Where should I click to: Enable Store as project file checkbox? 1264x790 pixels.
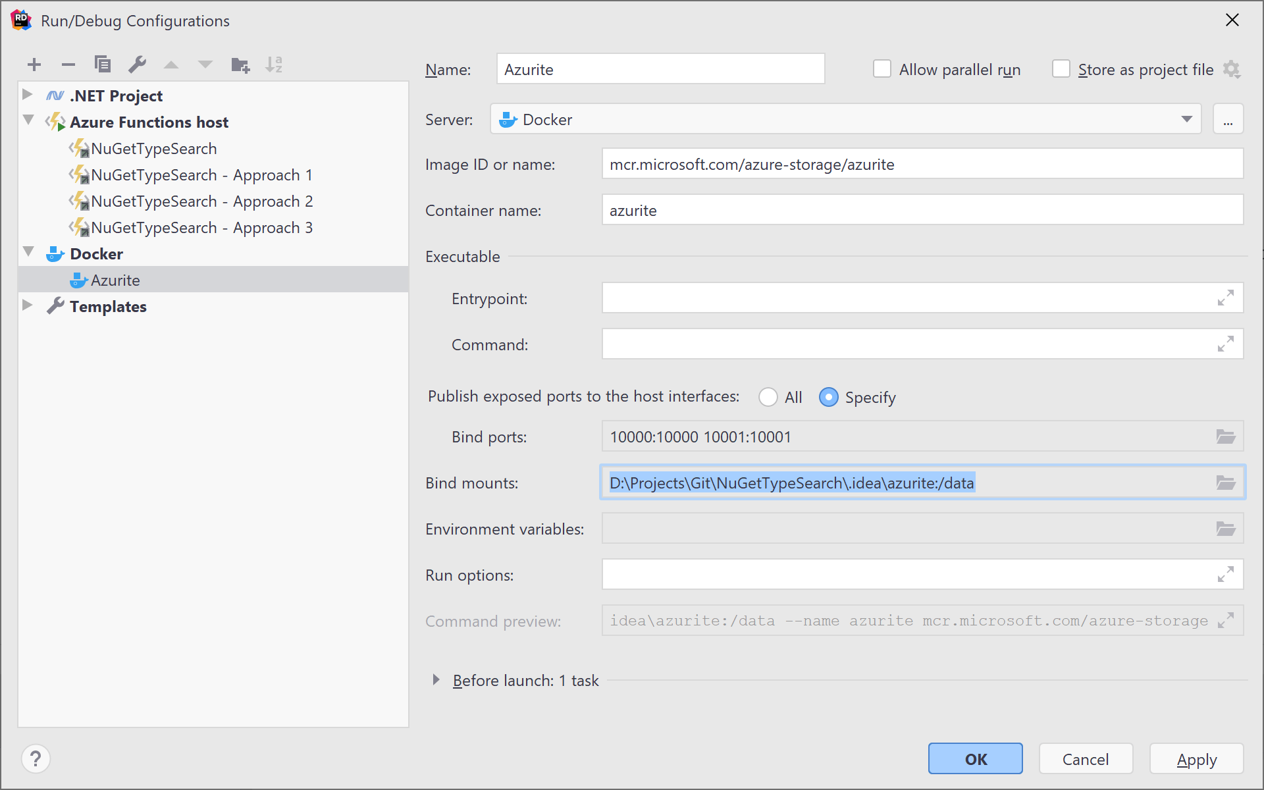tap(1057, 69)
